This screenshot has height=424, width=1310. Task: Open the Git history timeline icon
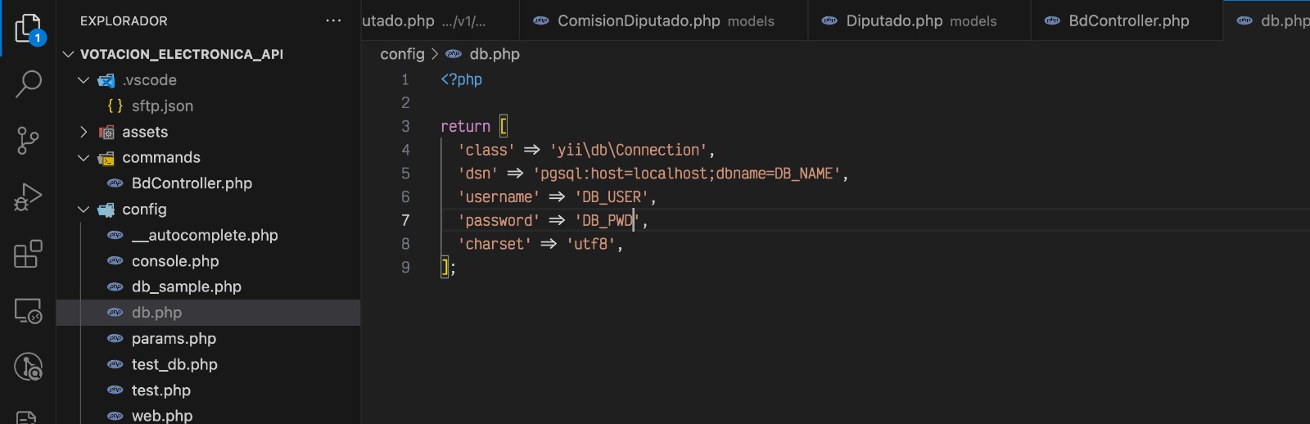[29, 368]
